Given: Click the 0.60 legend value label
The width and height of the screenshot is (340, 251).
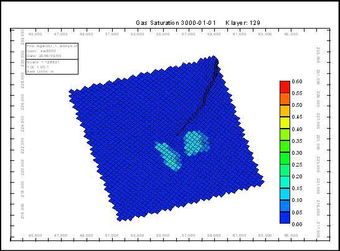Looking at the screenshot, I should pos(297,81).
